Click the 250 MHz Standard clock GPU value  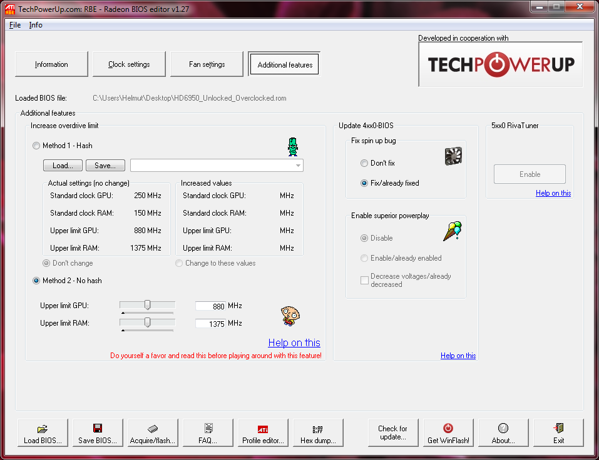148,196
